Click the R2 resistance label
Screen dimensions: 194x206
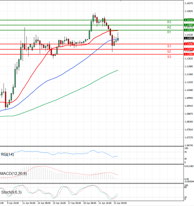pos(169,27)
